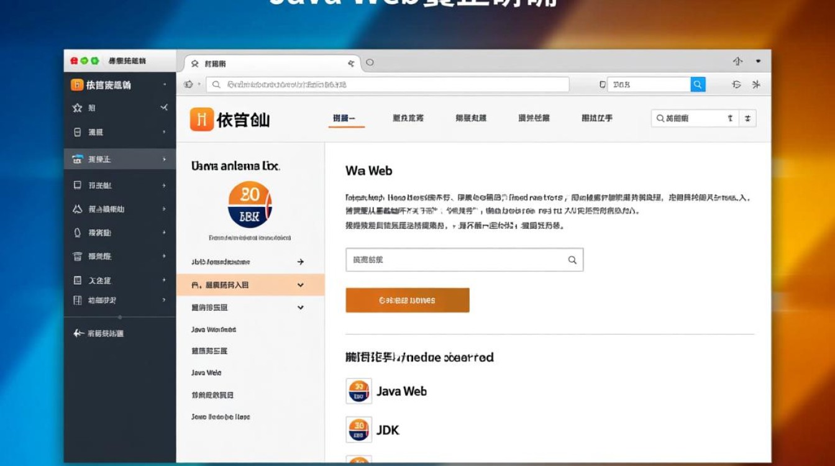Click the magnifier icon in content search box
This screenshot has height=466, width=835.
click(572, 260)
